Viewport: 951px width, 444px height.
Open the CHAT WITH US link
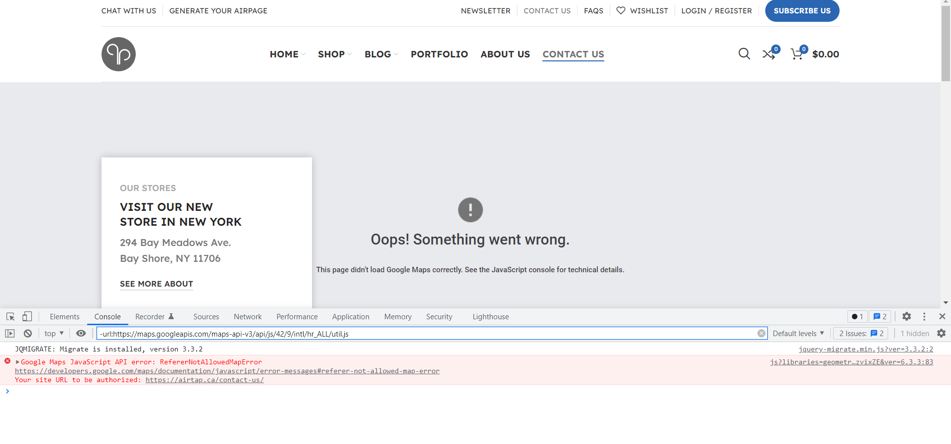pyautogui.click(x=129, y=10)
